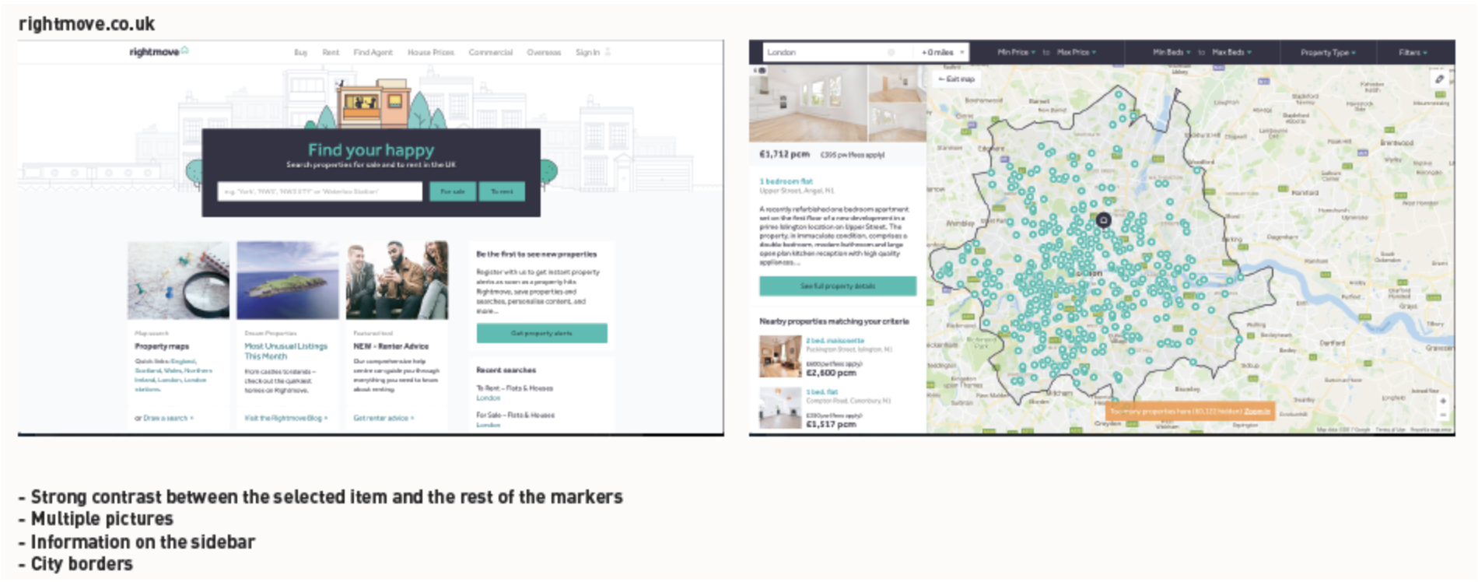Image resolution: width=1478 pixels, height=582 pixels.
Task: Click the pencil draw icon on map
Action: tap(1439, 79)
